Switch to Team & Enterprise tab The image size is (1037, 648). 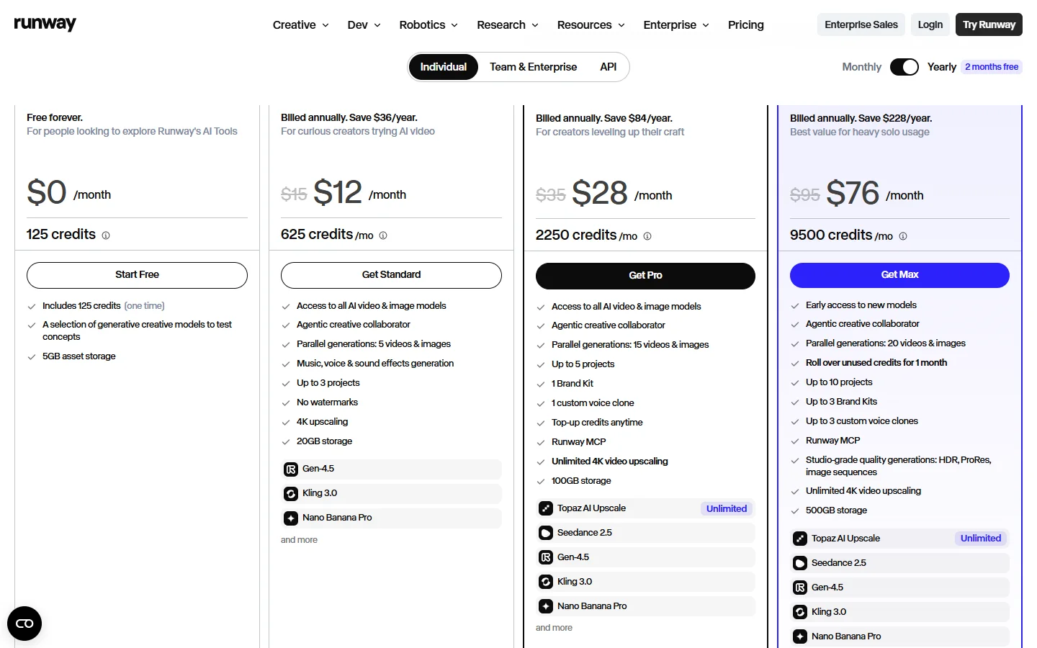[x=534, y=67]
